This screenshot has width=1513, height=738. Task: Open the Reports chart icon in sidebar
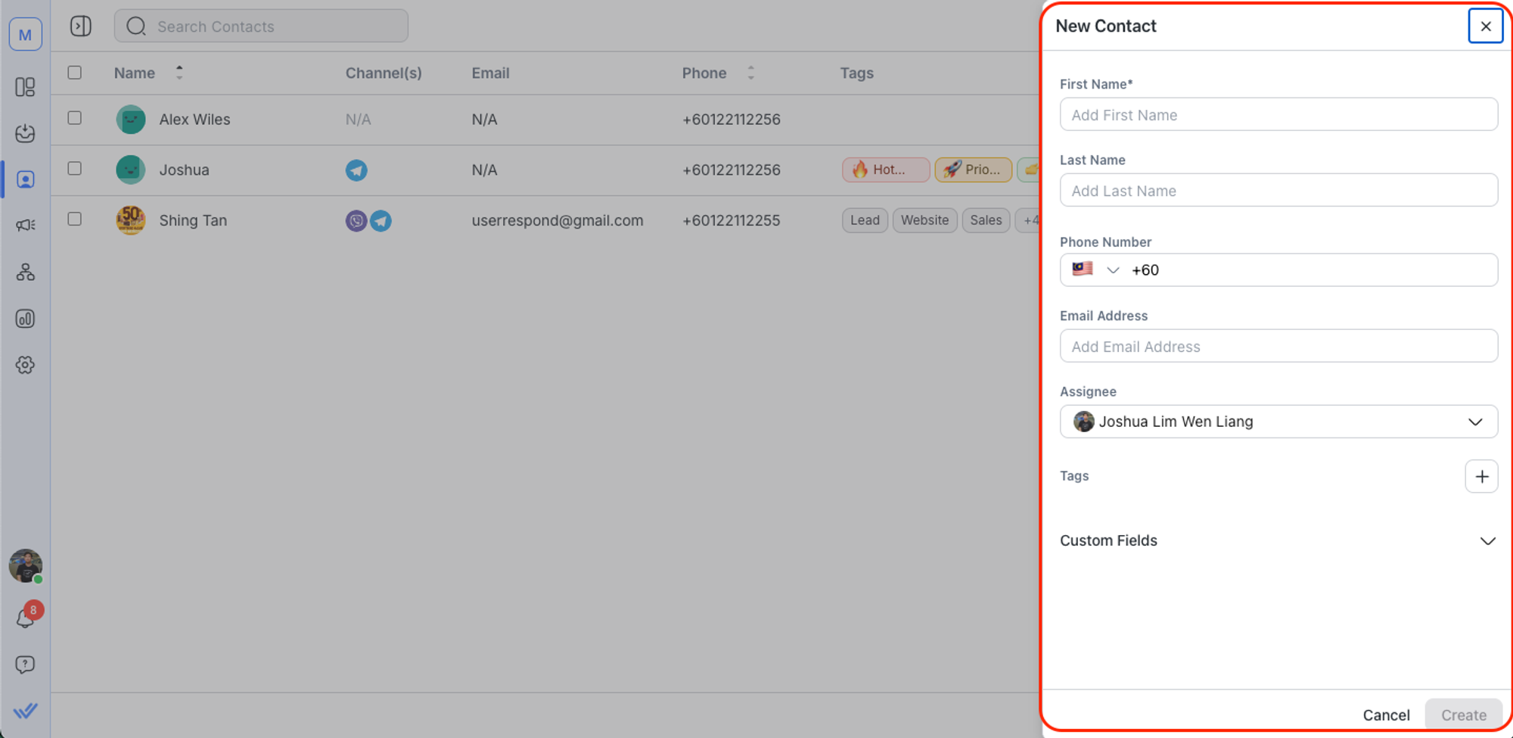click(x=25, y=319)
